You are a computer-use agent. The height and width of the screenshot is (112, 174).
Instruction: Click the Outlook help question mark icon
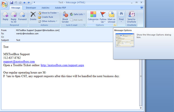142,8
